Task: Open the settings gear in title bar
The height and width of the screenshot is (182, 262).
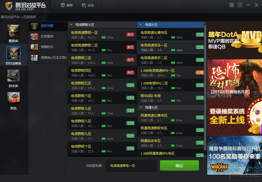Action: (x=232, y=5)
